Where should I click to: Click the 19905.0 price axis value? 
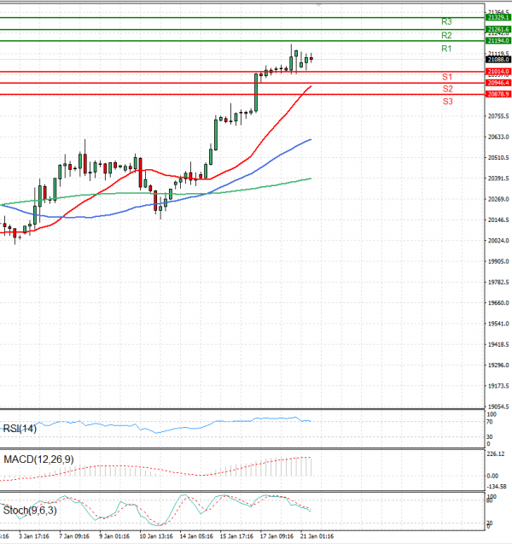(x=498, y=261)
